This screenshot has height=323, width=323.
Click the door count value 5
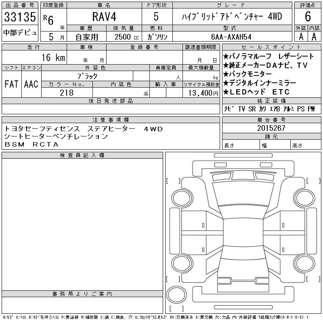(x=156, y=17)
